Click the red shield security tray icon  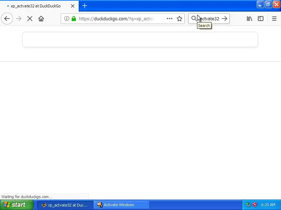(x=255, y=205)
